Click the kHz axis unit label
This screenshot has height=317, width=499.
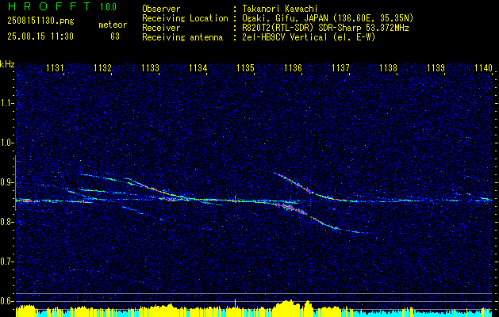tap(7, 64)
